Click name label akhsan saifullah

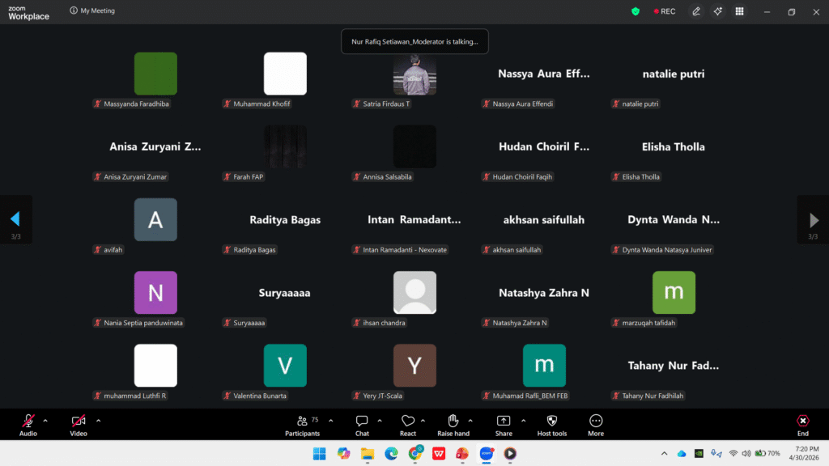pyautogui.click(x=512, y=249)
